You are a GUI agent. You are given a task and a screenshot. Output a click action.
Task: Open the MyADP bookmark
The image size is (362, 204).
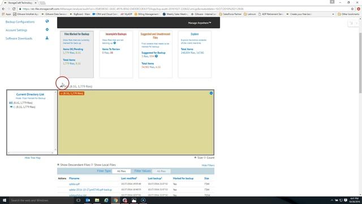coord(126,14)
